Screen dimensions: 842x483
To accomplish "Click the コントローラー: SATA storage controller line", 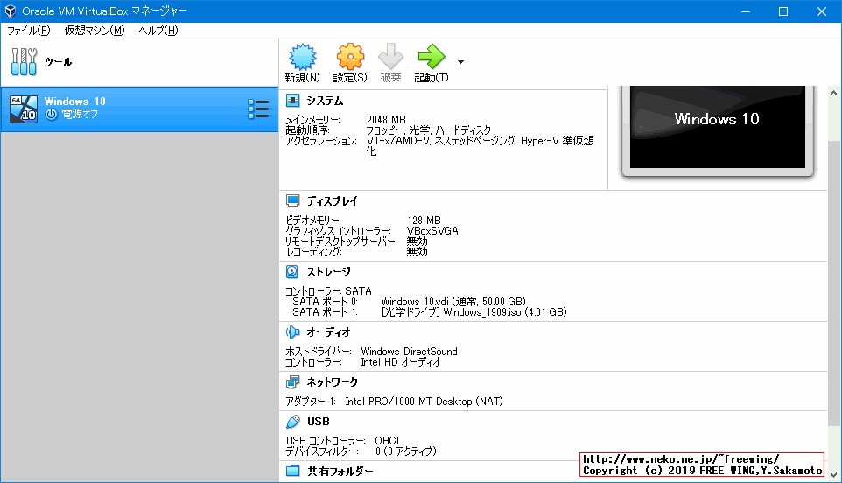I will click(328, 290).
